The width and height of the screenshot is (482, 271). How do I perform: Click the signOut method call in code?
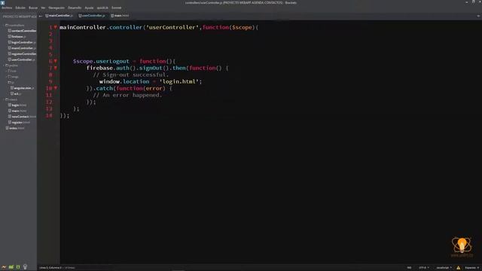pos(151,68)
